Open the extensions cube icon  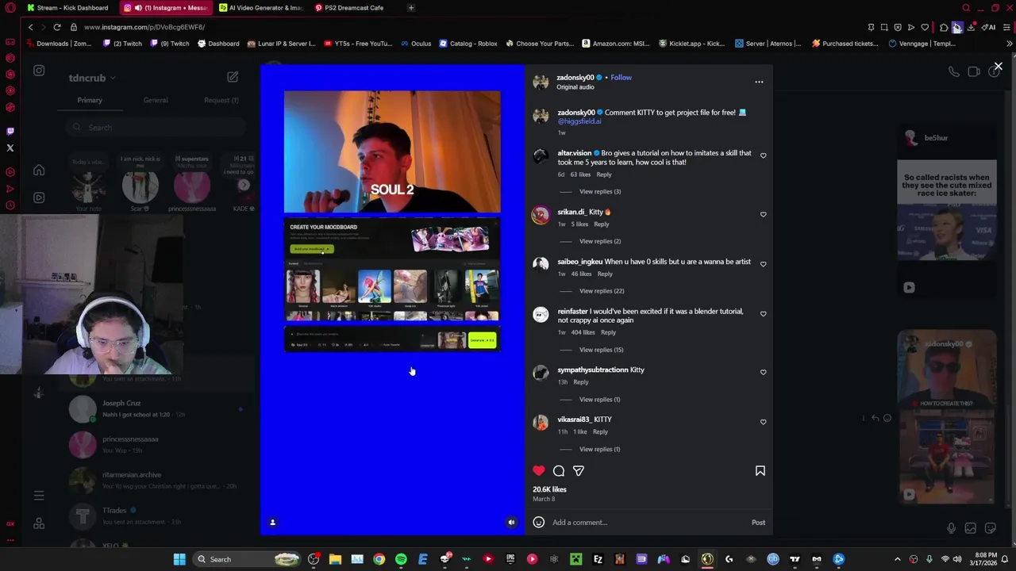944,27
